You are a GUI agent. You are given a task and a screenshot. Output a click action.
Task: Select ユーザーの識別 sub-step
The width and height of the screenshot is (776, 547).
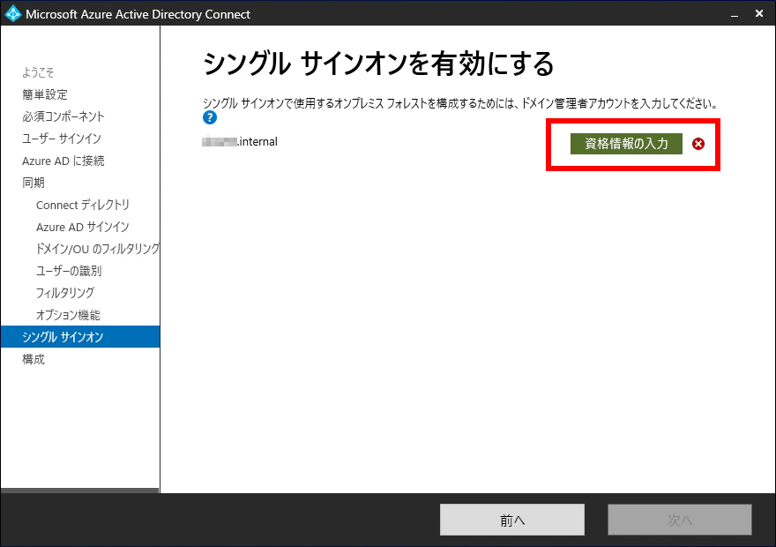click(69, 271)
